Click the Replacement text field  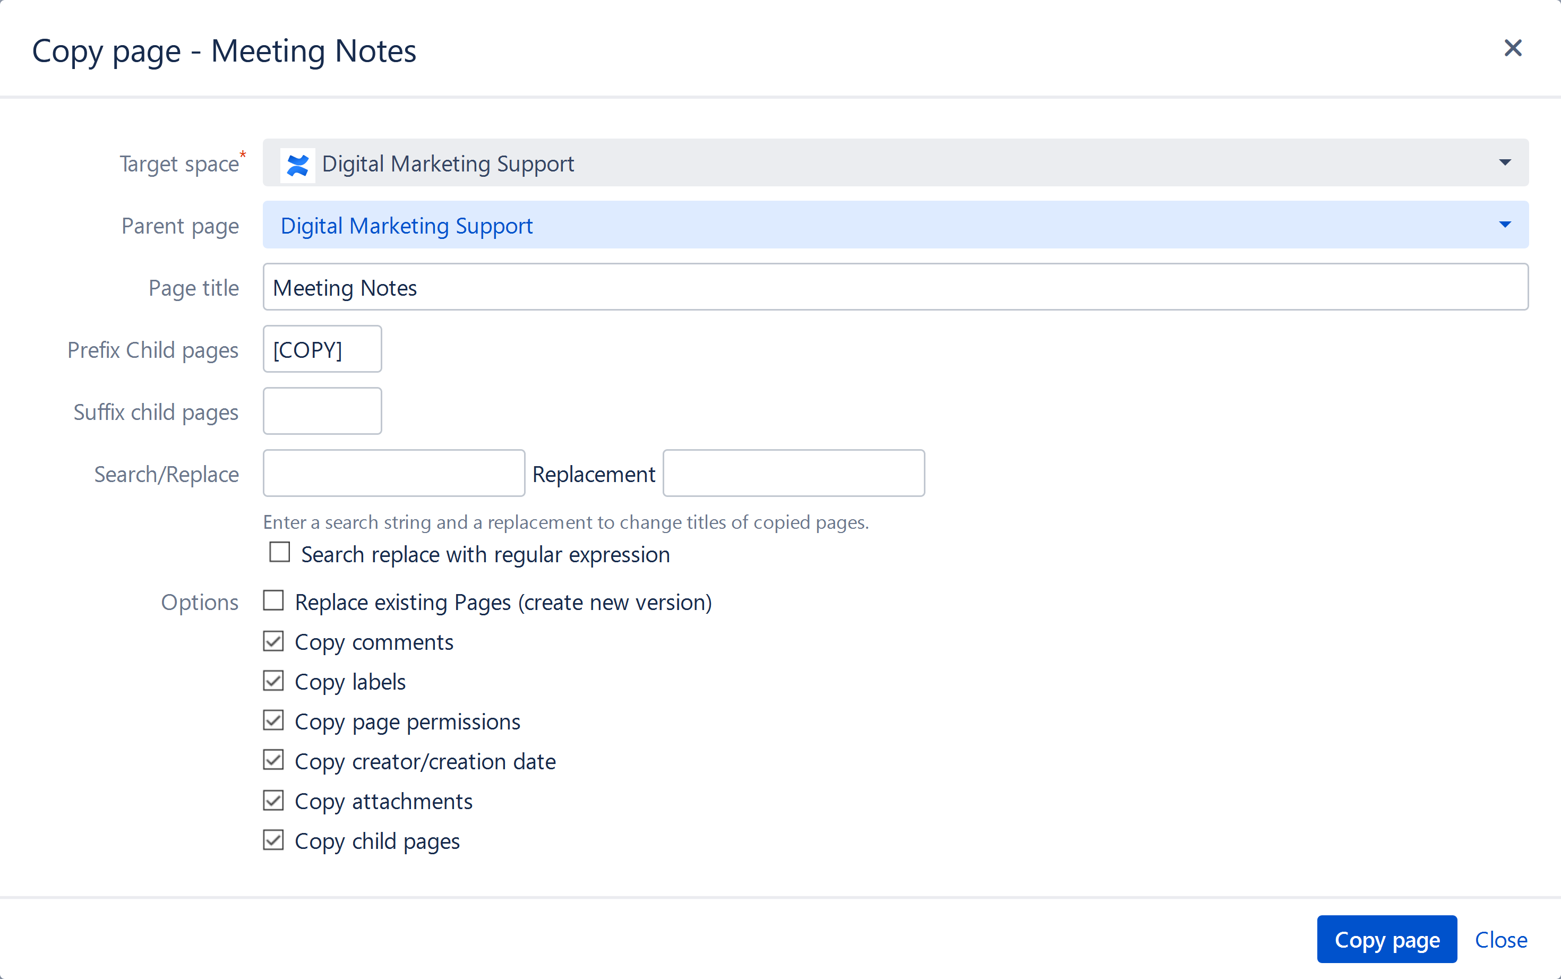point(794,474)
